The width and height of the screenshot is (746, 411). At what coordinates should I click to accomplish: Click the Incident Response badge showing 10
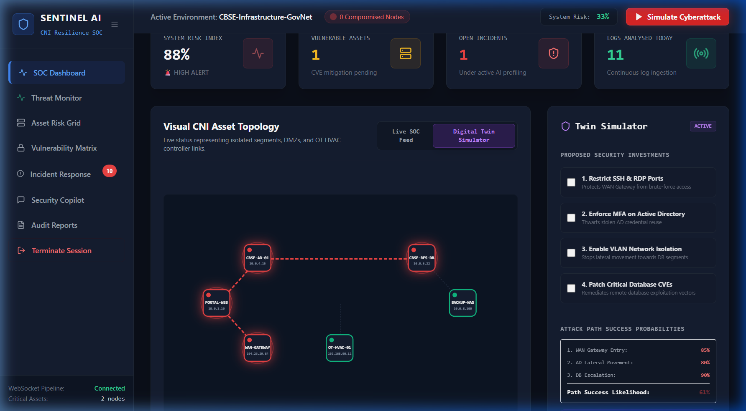tap(110, 171)
